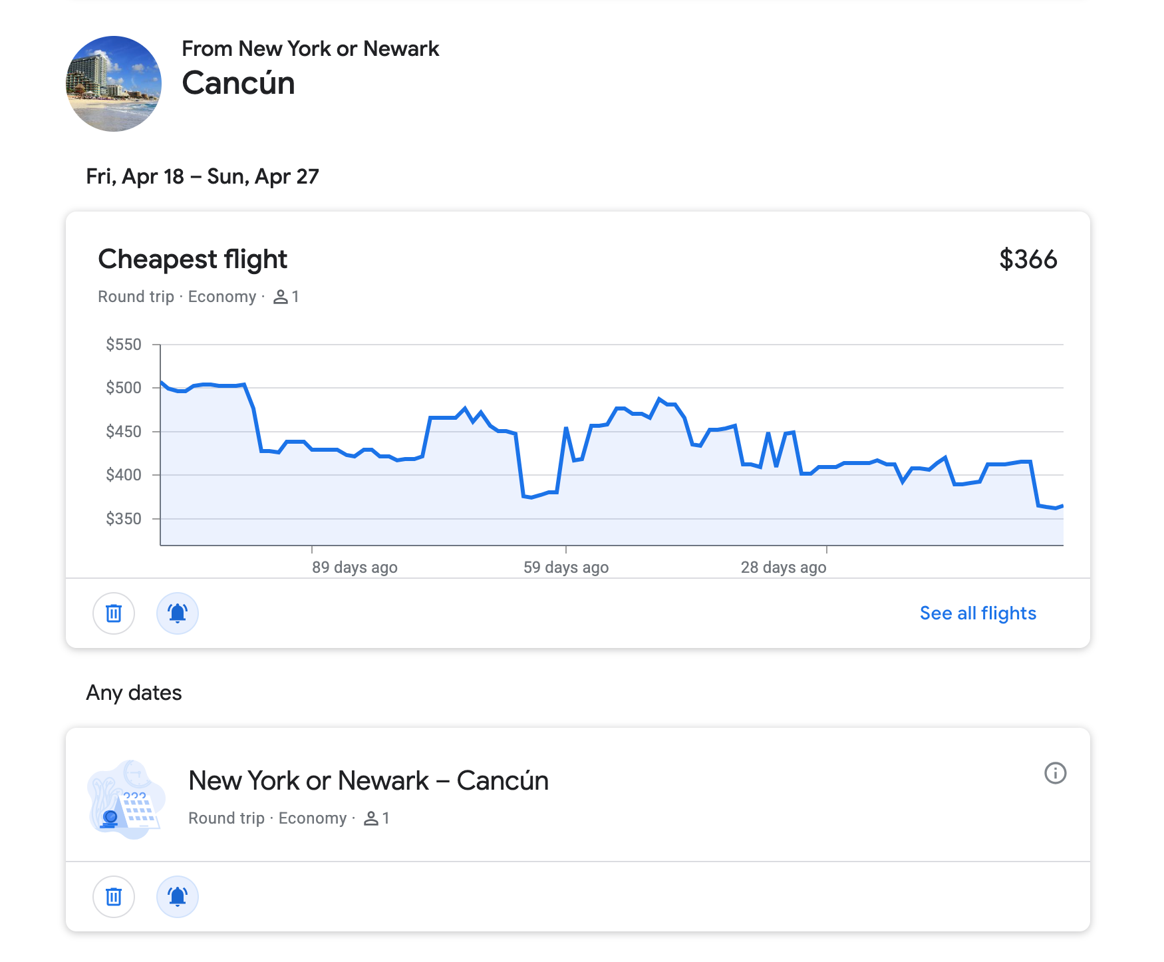Click the From New York or Newark label
The height and width of the screenshot is (962, 1164).
[312, 49]
